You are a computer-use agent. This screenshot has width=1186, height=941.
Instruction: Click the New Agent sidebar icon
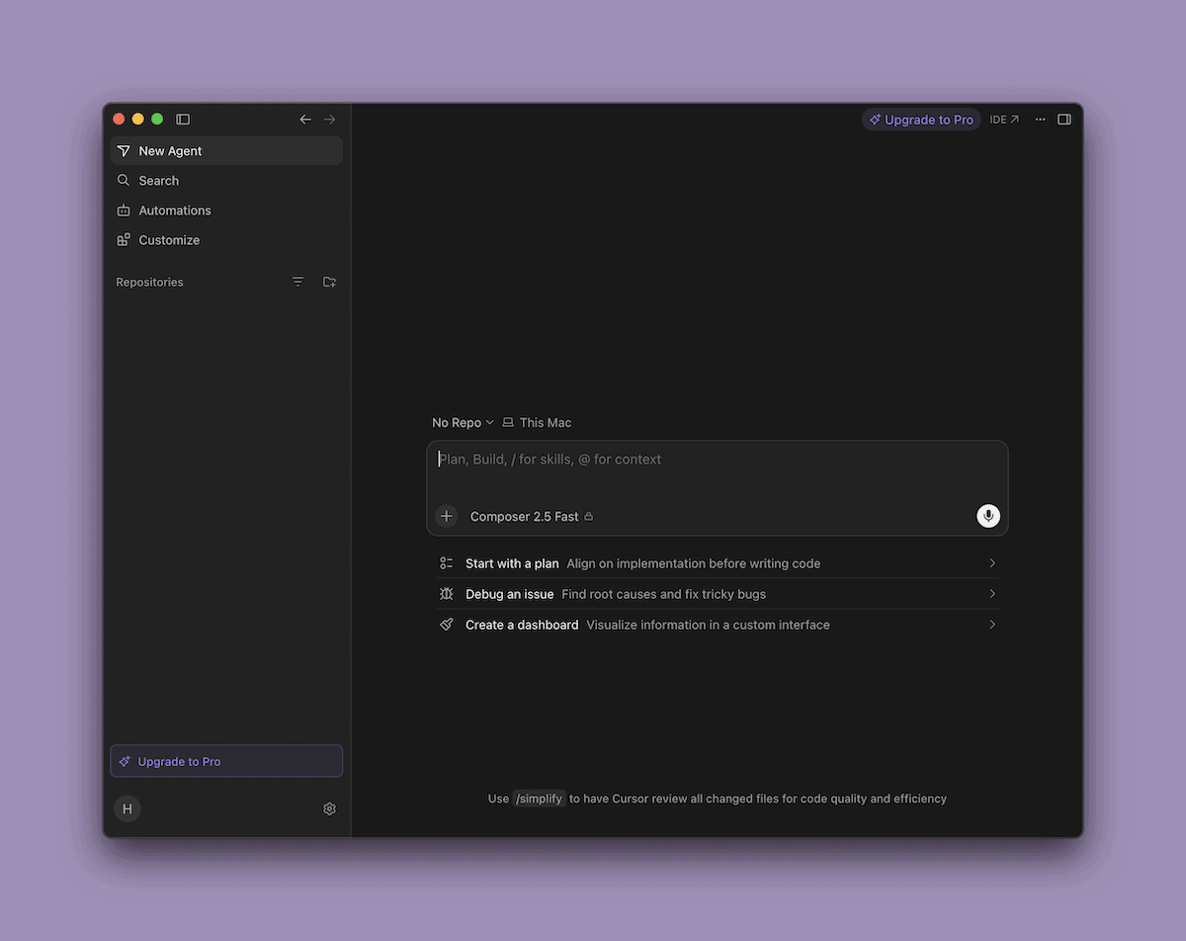[124, 151]
